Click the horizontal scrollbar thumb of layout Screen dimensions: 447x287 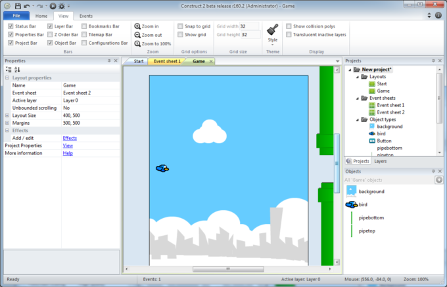228,269
